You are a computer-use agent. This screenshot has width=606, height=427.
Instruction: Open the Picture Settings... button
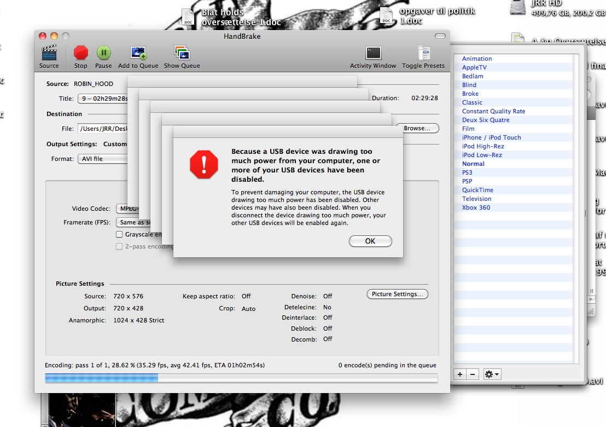pos(397,295)
